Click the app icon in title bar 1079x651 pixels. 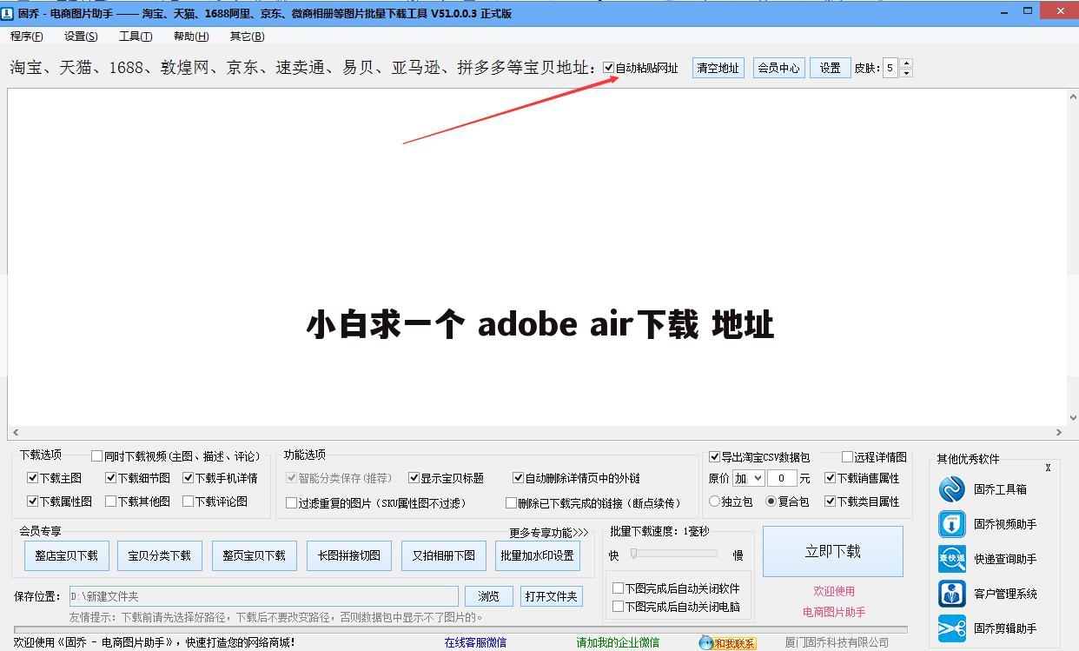[x=8, y=13]
